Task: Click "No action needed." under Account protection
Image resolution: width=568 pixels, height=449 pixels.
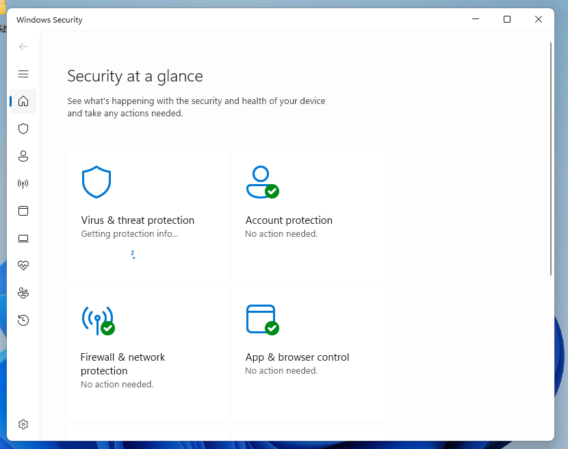Action: point(281,234)
